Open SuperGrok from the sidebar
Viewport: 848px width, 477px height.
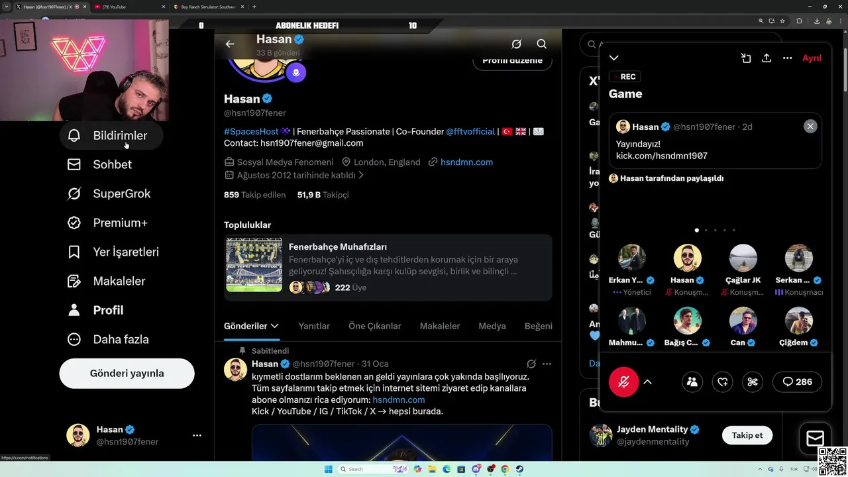pyautogui.click(x=109, y=193)
